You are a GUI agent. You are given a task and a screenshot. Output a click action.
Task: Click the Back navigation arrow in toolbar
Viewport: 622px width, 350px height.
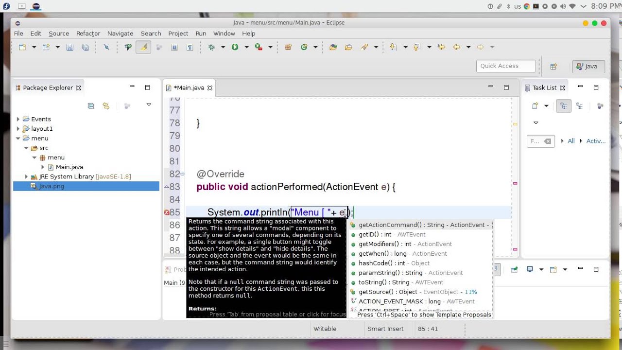(x=456, y=47)
